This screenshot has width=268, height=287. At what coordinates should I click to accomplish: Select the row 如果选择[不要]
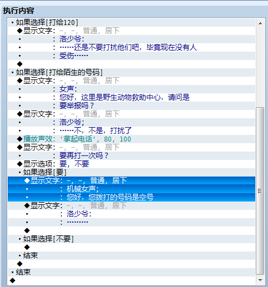pyautogui.click(x=131, y=239)
